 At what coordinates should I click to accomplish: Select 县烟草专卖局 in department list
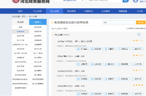(20, 88)
